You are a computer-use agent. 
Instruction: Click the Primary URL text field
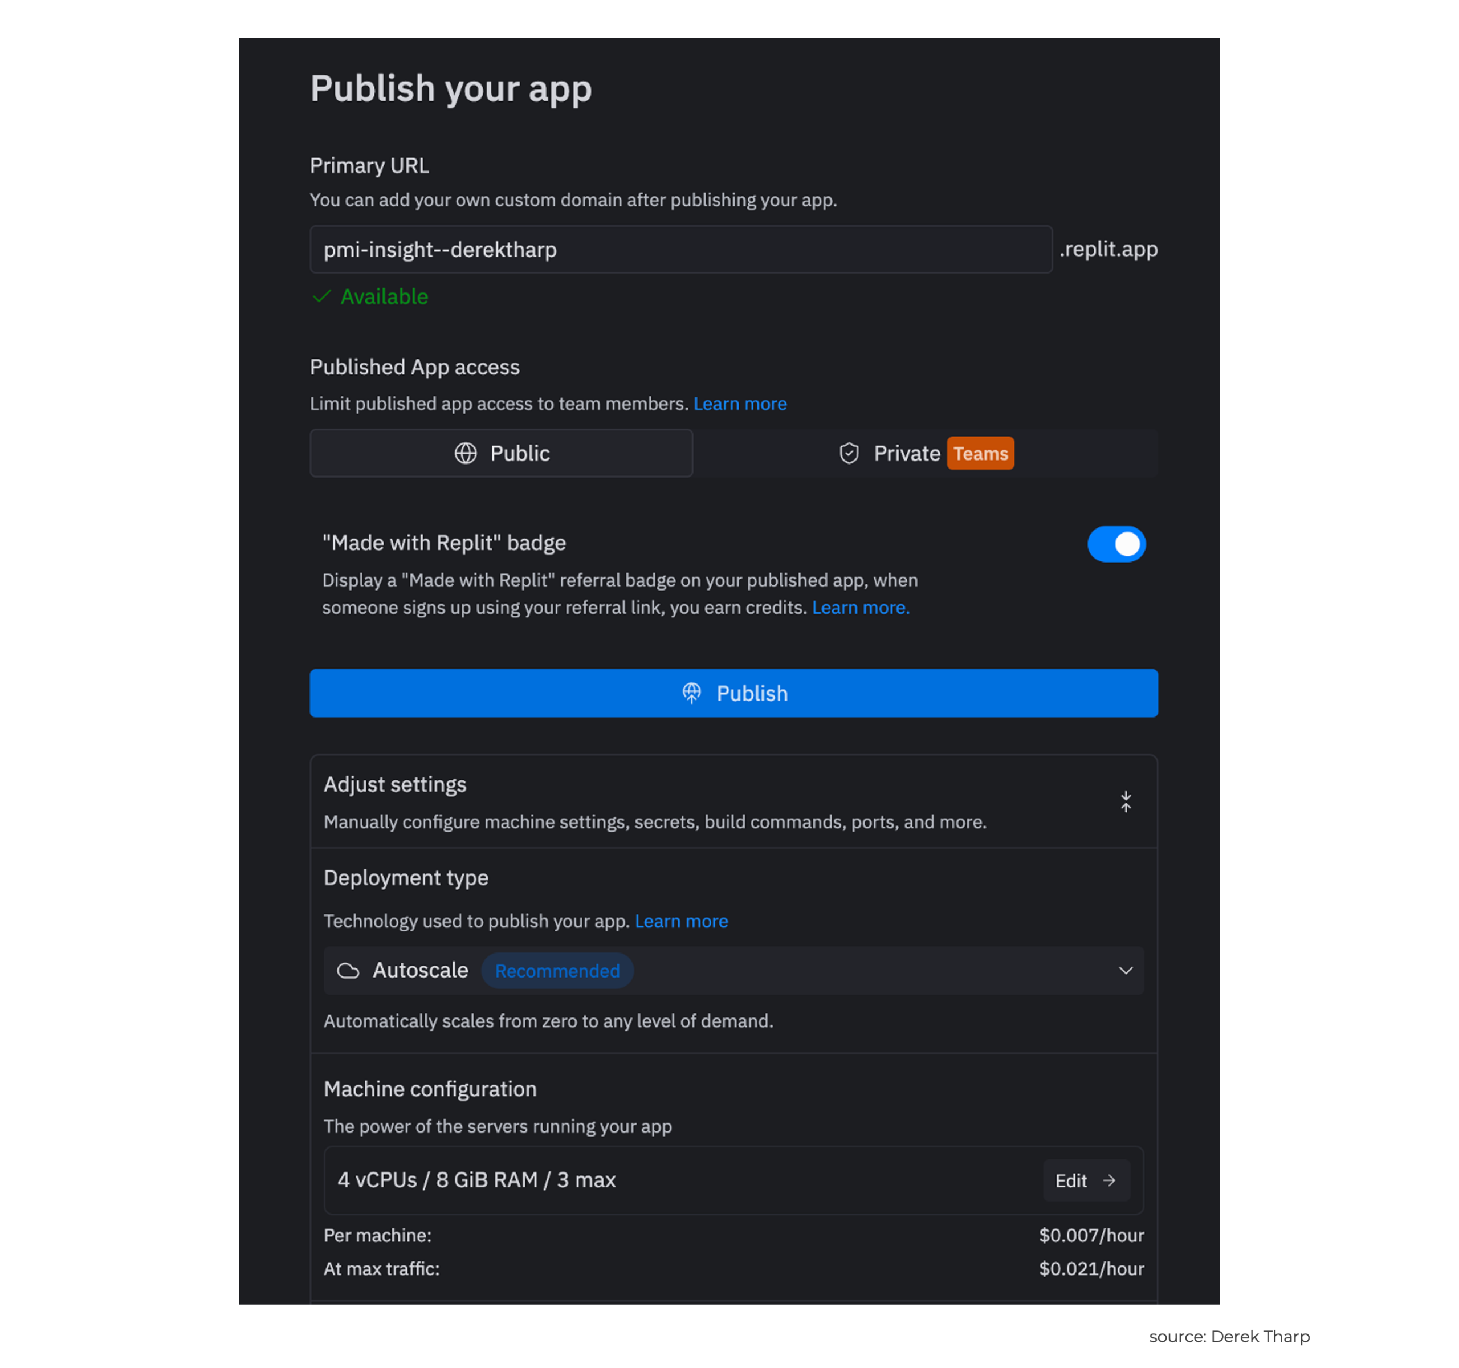(680, 250)
